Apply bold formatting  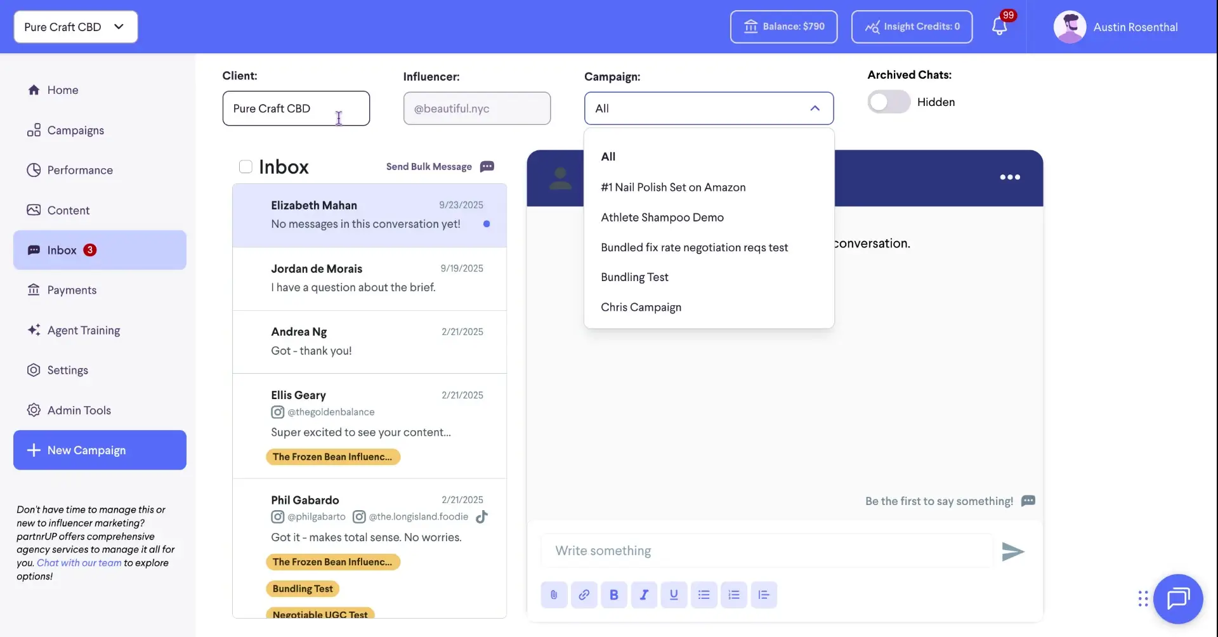point(613,594)
